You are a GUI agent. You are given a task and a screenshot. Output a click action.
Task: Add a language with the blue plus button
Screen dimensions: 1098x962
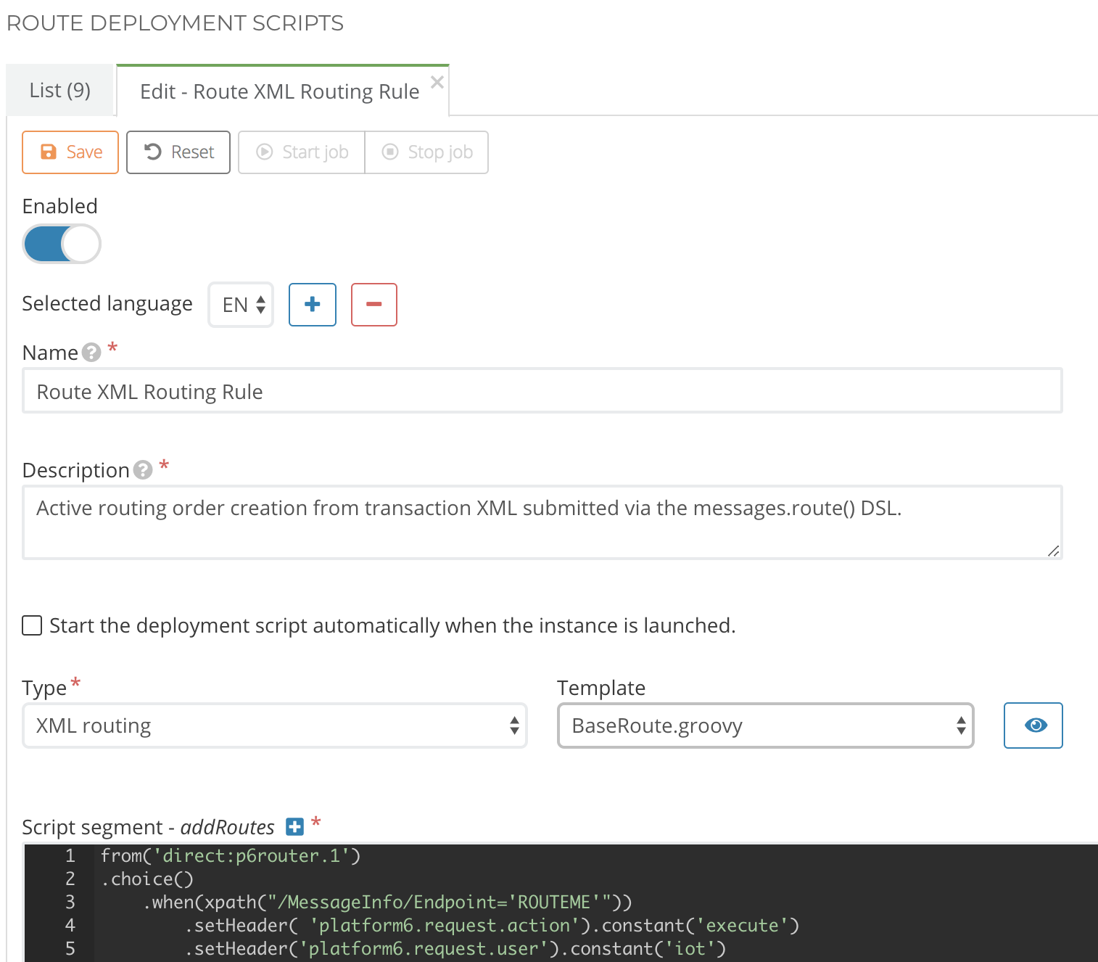click(x=313, y=305)
